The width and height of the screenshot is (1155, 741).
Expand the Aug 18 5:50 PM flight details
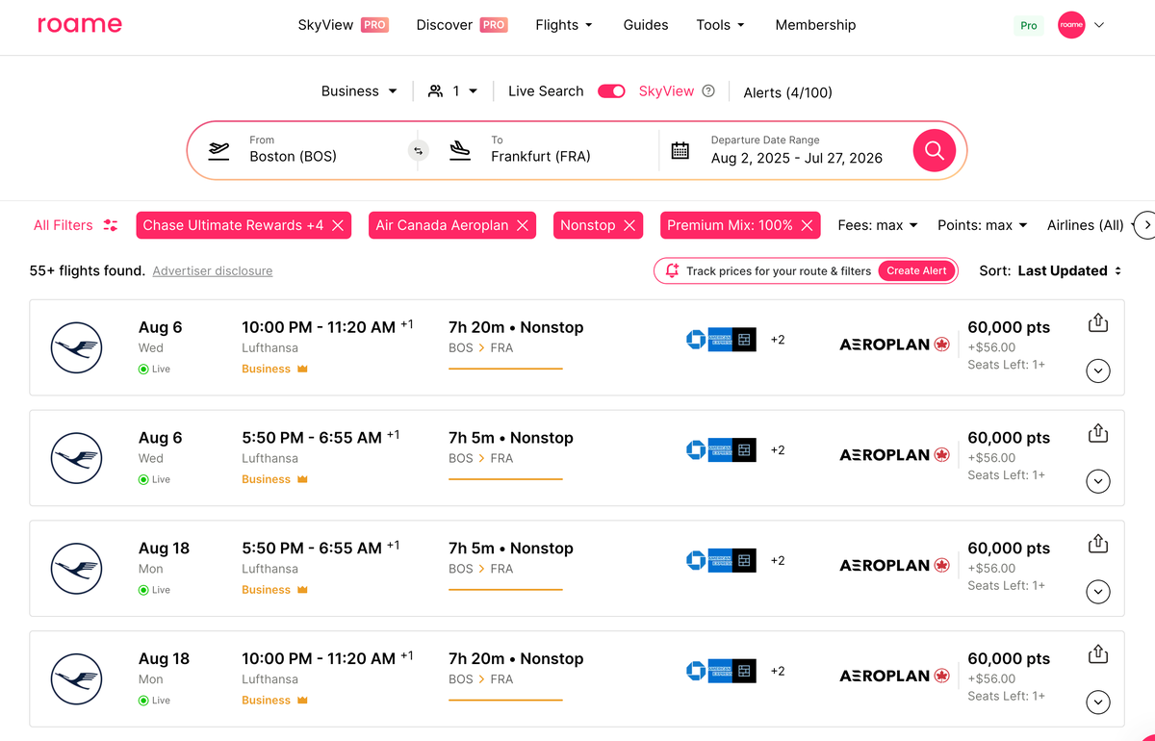[1098, 592]
